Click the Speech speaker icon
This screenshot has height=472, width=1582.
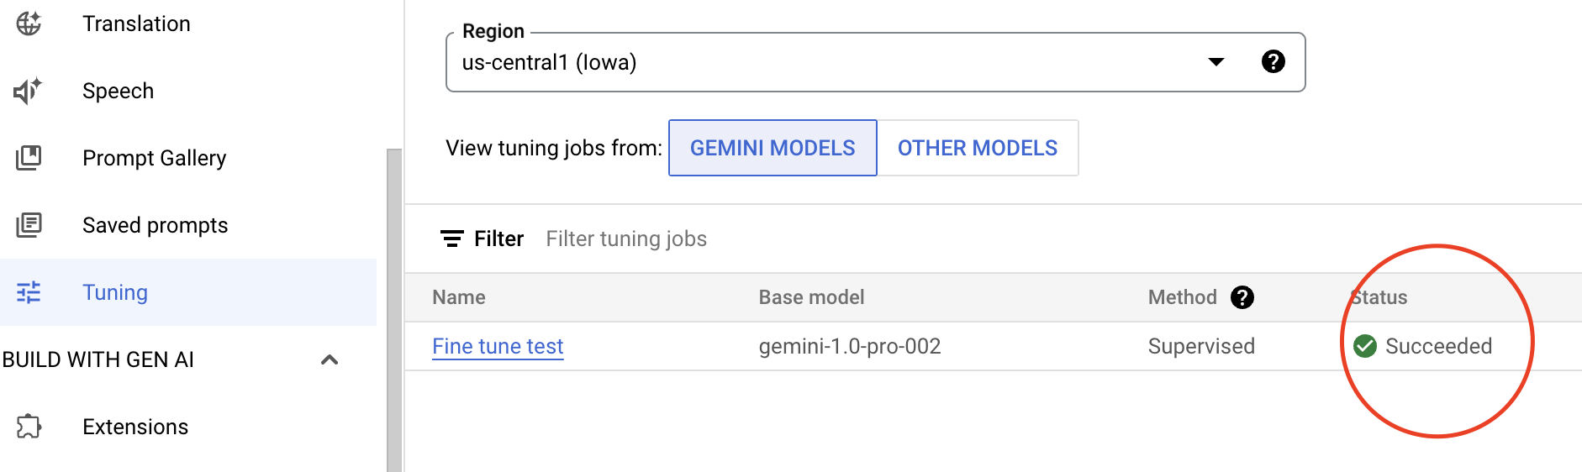tap(29, 91)
